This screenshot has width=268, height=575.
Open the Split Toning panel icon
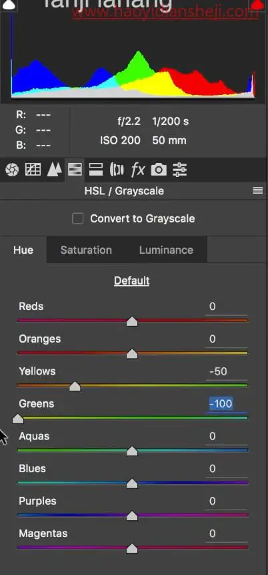pyautogui.click(x=96, y=170)
